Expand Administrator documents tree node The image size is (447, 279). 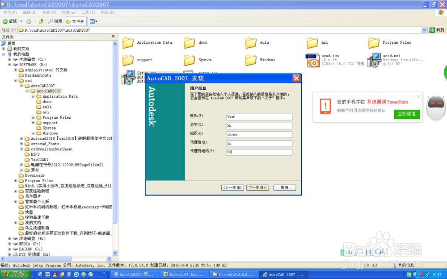coord(15,70)
